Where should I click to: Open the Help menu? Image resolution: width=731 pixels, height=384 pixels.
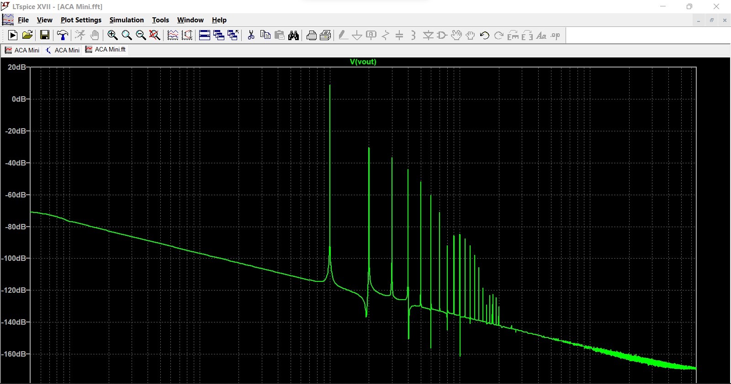click(219, 20)
